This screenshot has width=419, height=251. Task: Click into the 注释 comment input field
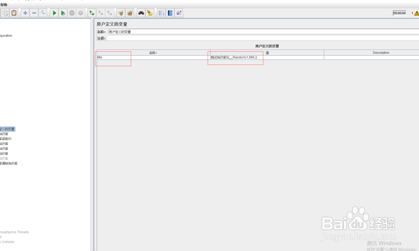(263, 38)
